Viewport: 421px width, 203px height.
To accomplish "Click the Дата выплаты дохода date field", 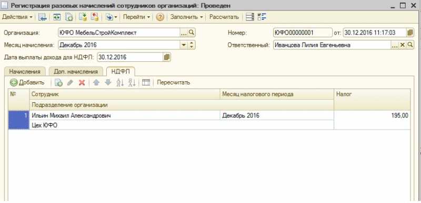I will [130, 57].
